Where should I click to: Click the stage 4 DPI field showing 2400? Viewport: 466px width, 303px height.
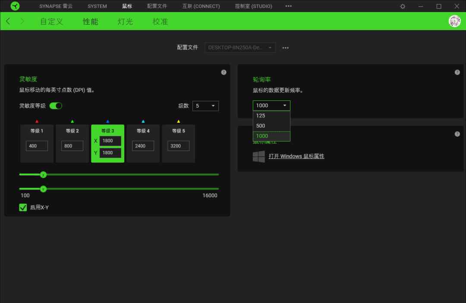point(143,146)
